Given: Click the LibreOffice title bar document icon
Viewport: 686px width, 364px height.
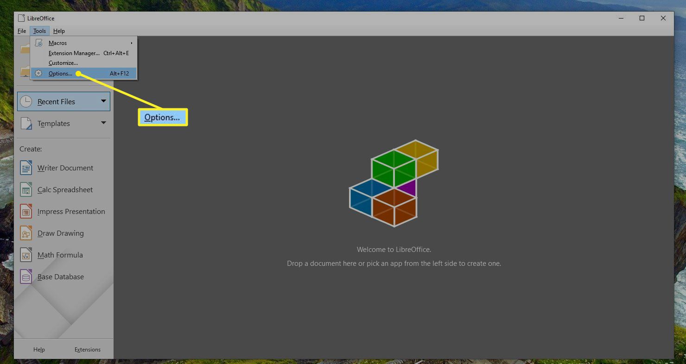Looking at the screenshot, I should point(21,18).
